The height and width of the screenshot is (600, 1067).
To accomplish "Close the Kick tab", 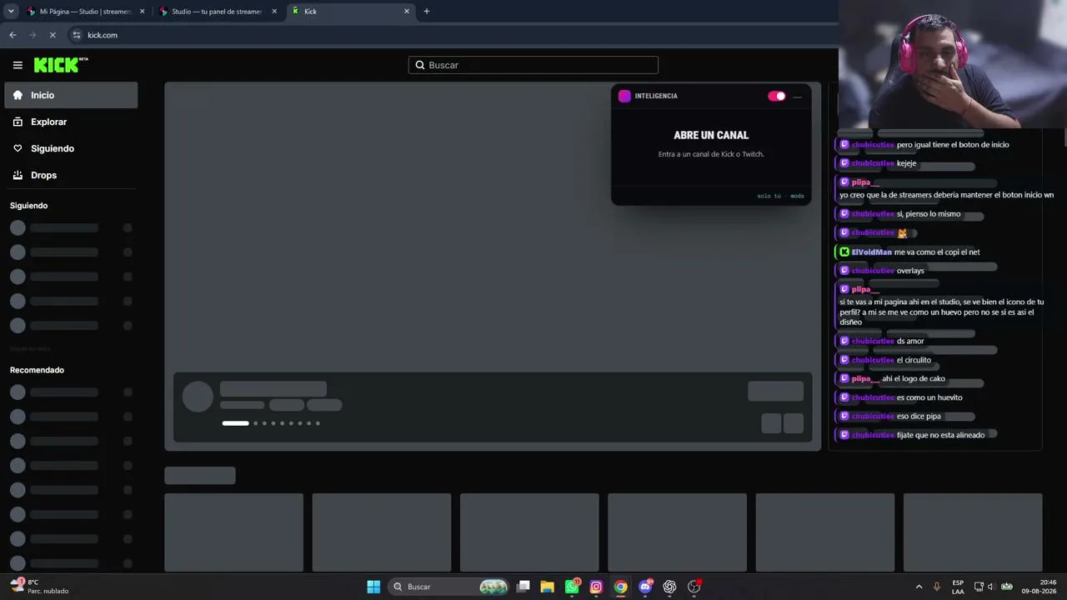I will click(407, 12).
